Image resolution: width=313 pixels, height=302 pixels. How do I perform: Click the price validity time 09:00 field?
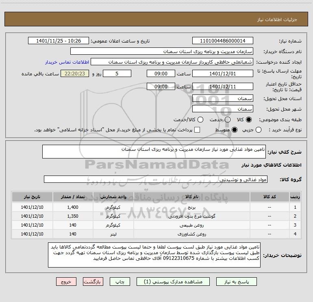pyautogui.click(x=161, y=86)
